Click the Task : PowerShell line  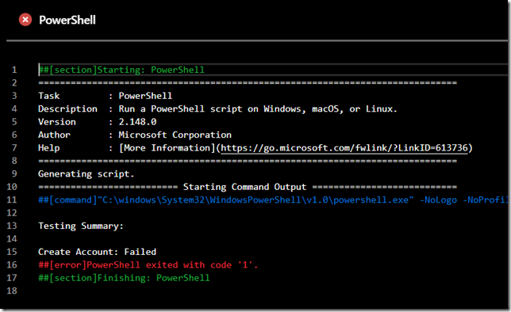(106, 96)
